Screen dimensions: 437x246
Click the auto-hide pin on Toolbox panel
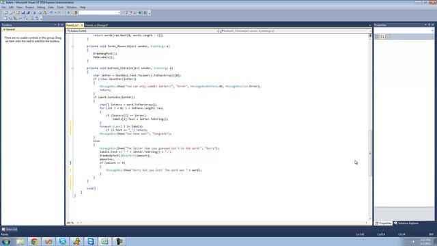point(59,25)
